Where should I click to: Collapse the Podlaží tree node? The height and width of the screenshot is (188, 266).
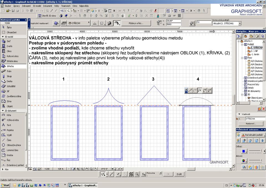242,44
